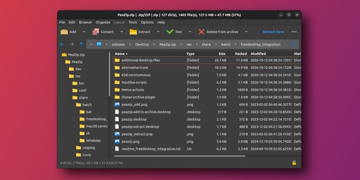The width and height of the screenshot is (360, 180).
Task: Sort by the Size column header
Action: (x=222, y=54)
